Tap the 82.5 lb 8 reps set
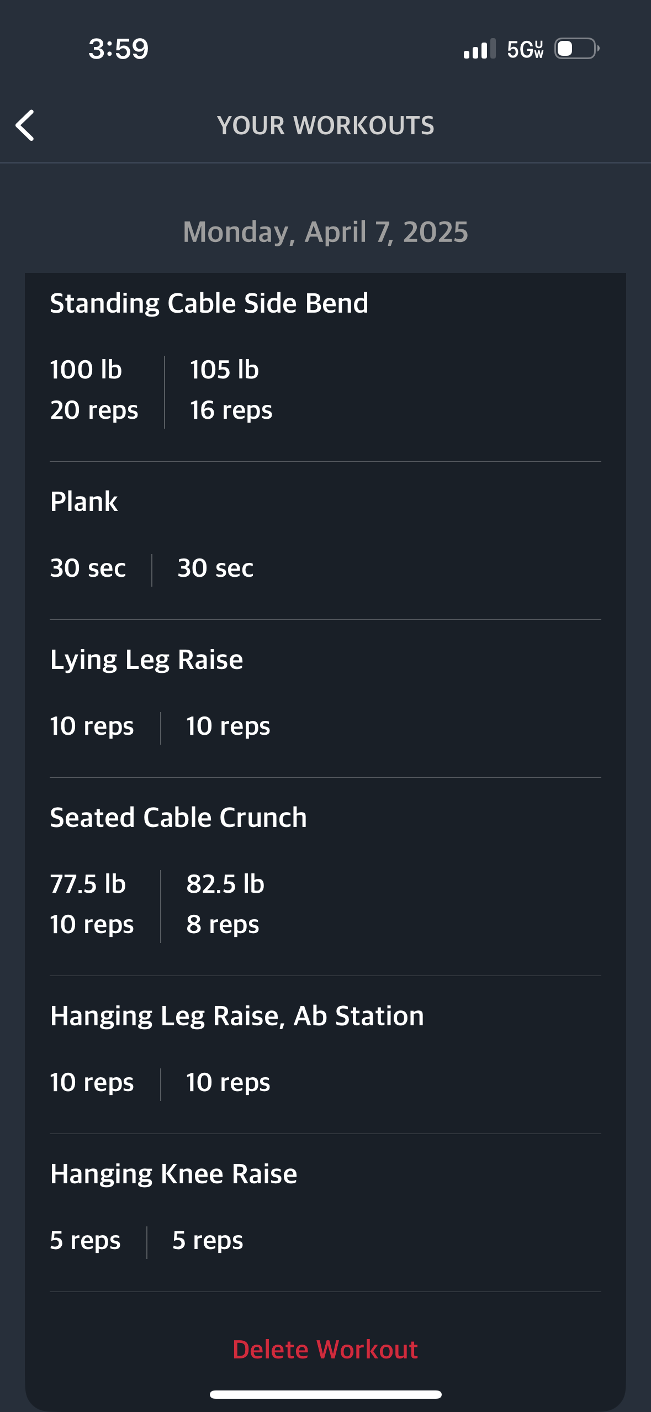Image resolution: width=651 pixels, height=1412 pixels. point(225,904)
